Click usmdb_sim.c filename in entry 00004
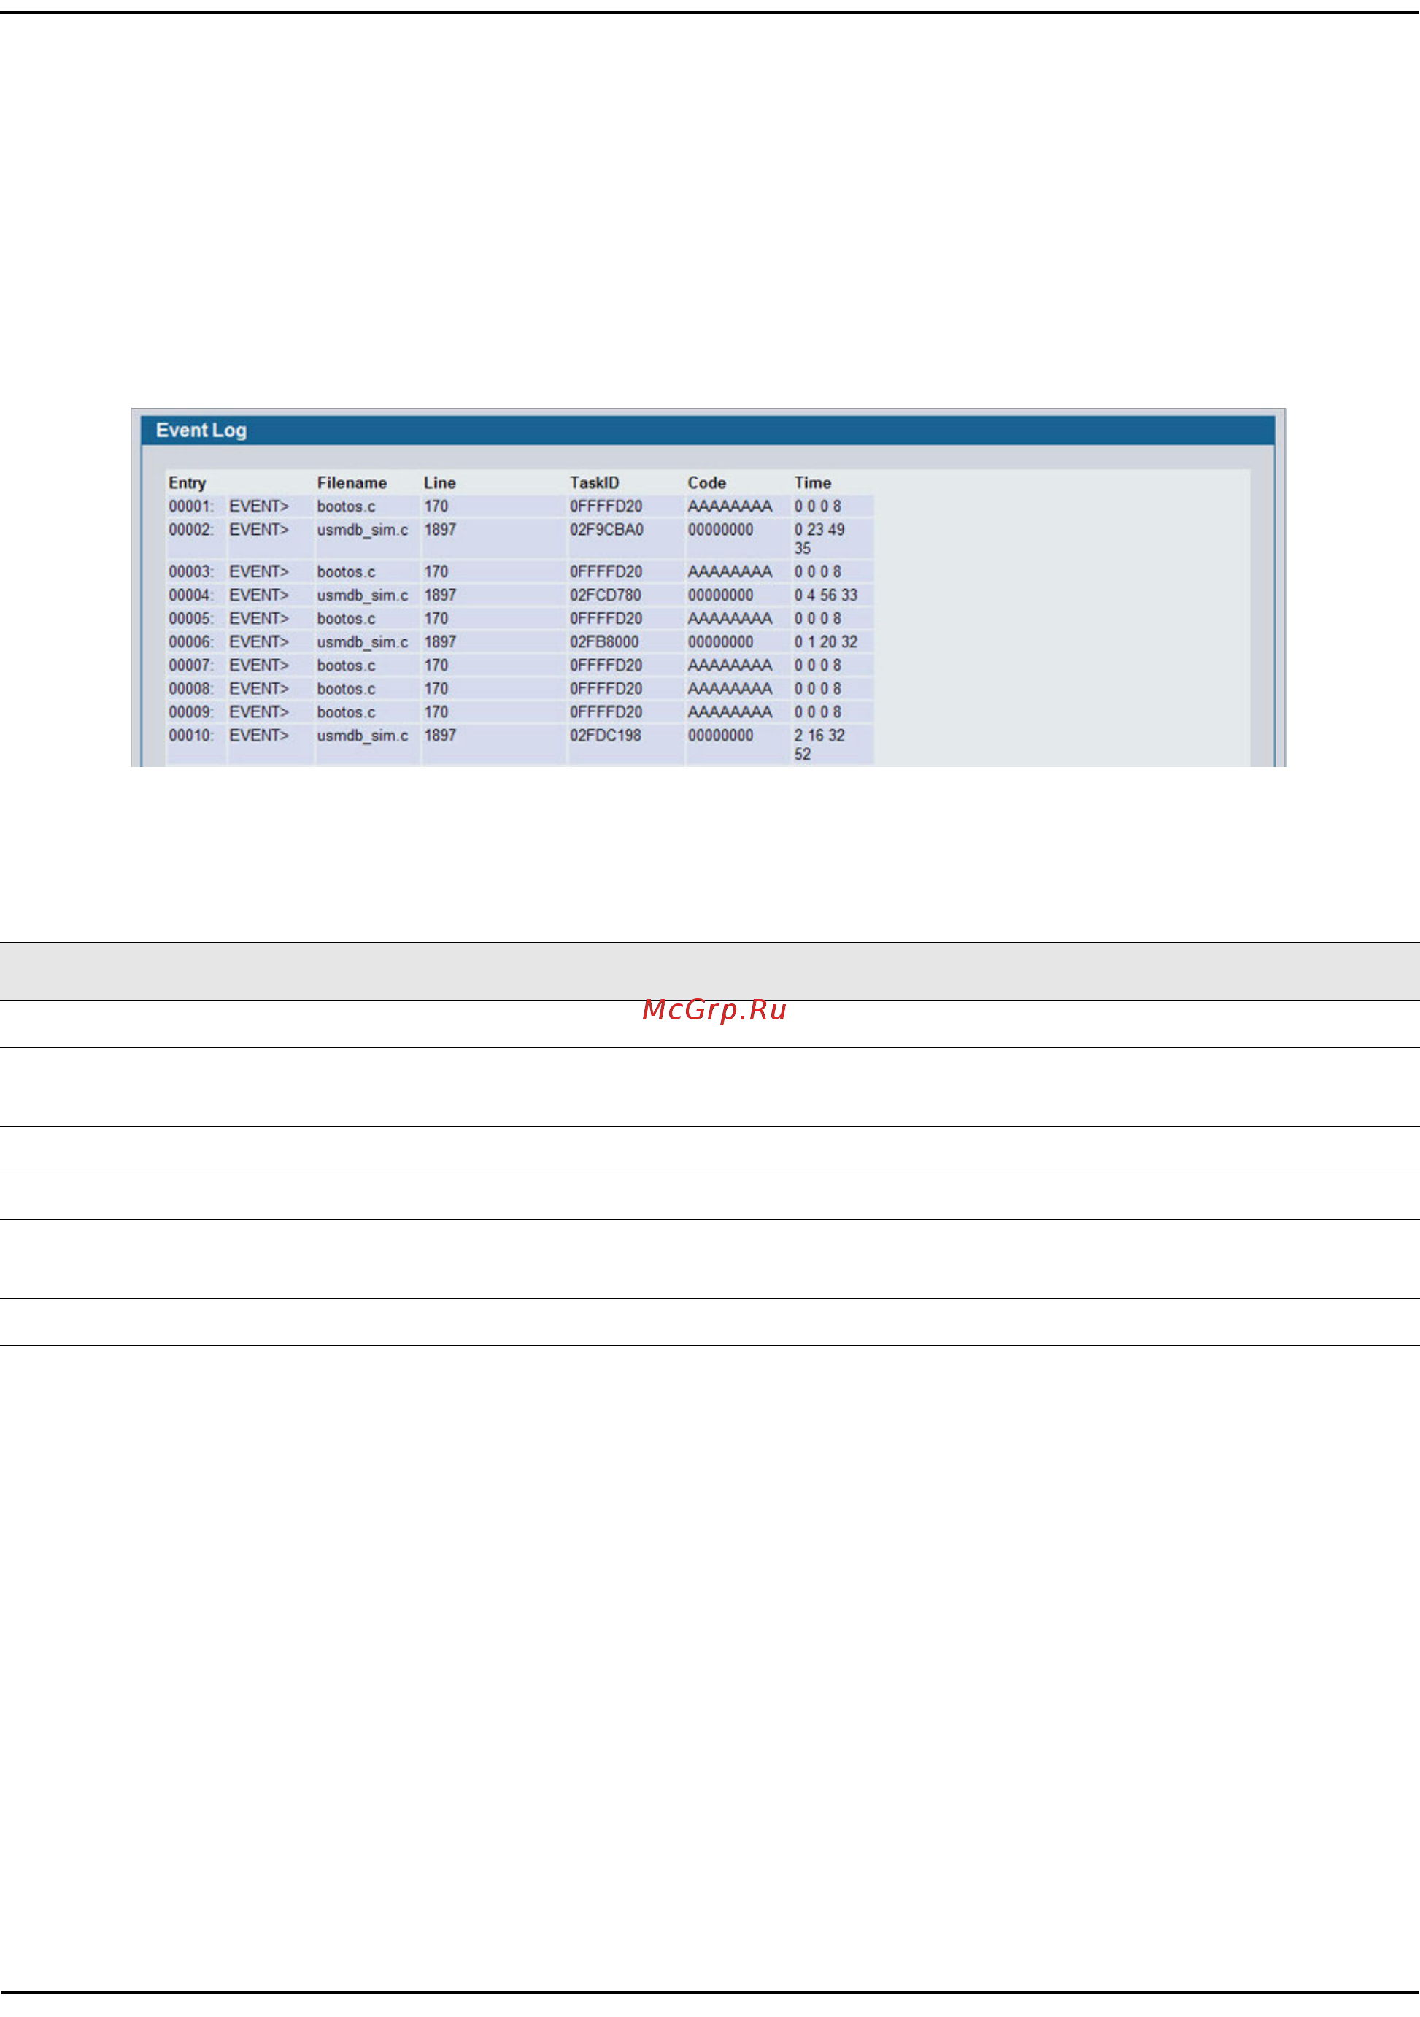Image resolution: width=1420 pixels, height=2017 pixels. (363, 595)
